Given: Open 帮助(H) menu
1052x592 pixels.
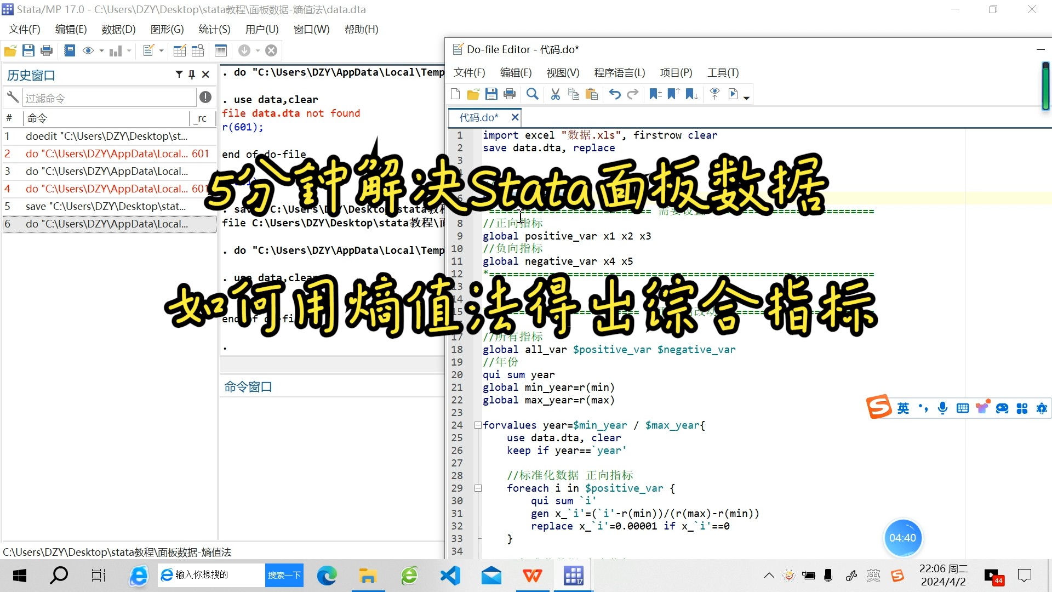Looking at the screenshot, I should tap(361, 30).
